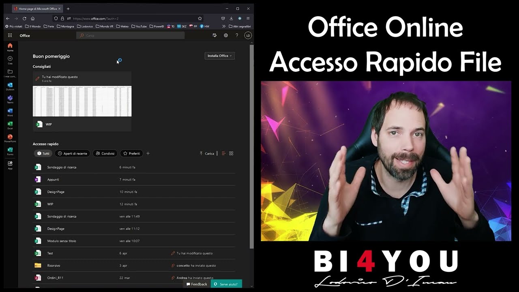Open the PowerBI bookmarks folder
The width and height of the screenshot is (519, 292).
tap(157, 26)
